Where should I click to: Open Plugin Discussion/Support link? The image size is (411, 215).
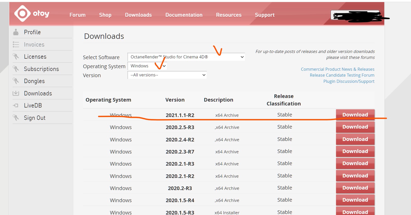pyautogui.click(x=349, y=81)
